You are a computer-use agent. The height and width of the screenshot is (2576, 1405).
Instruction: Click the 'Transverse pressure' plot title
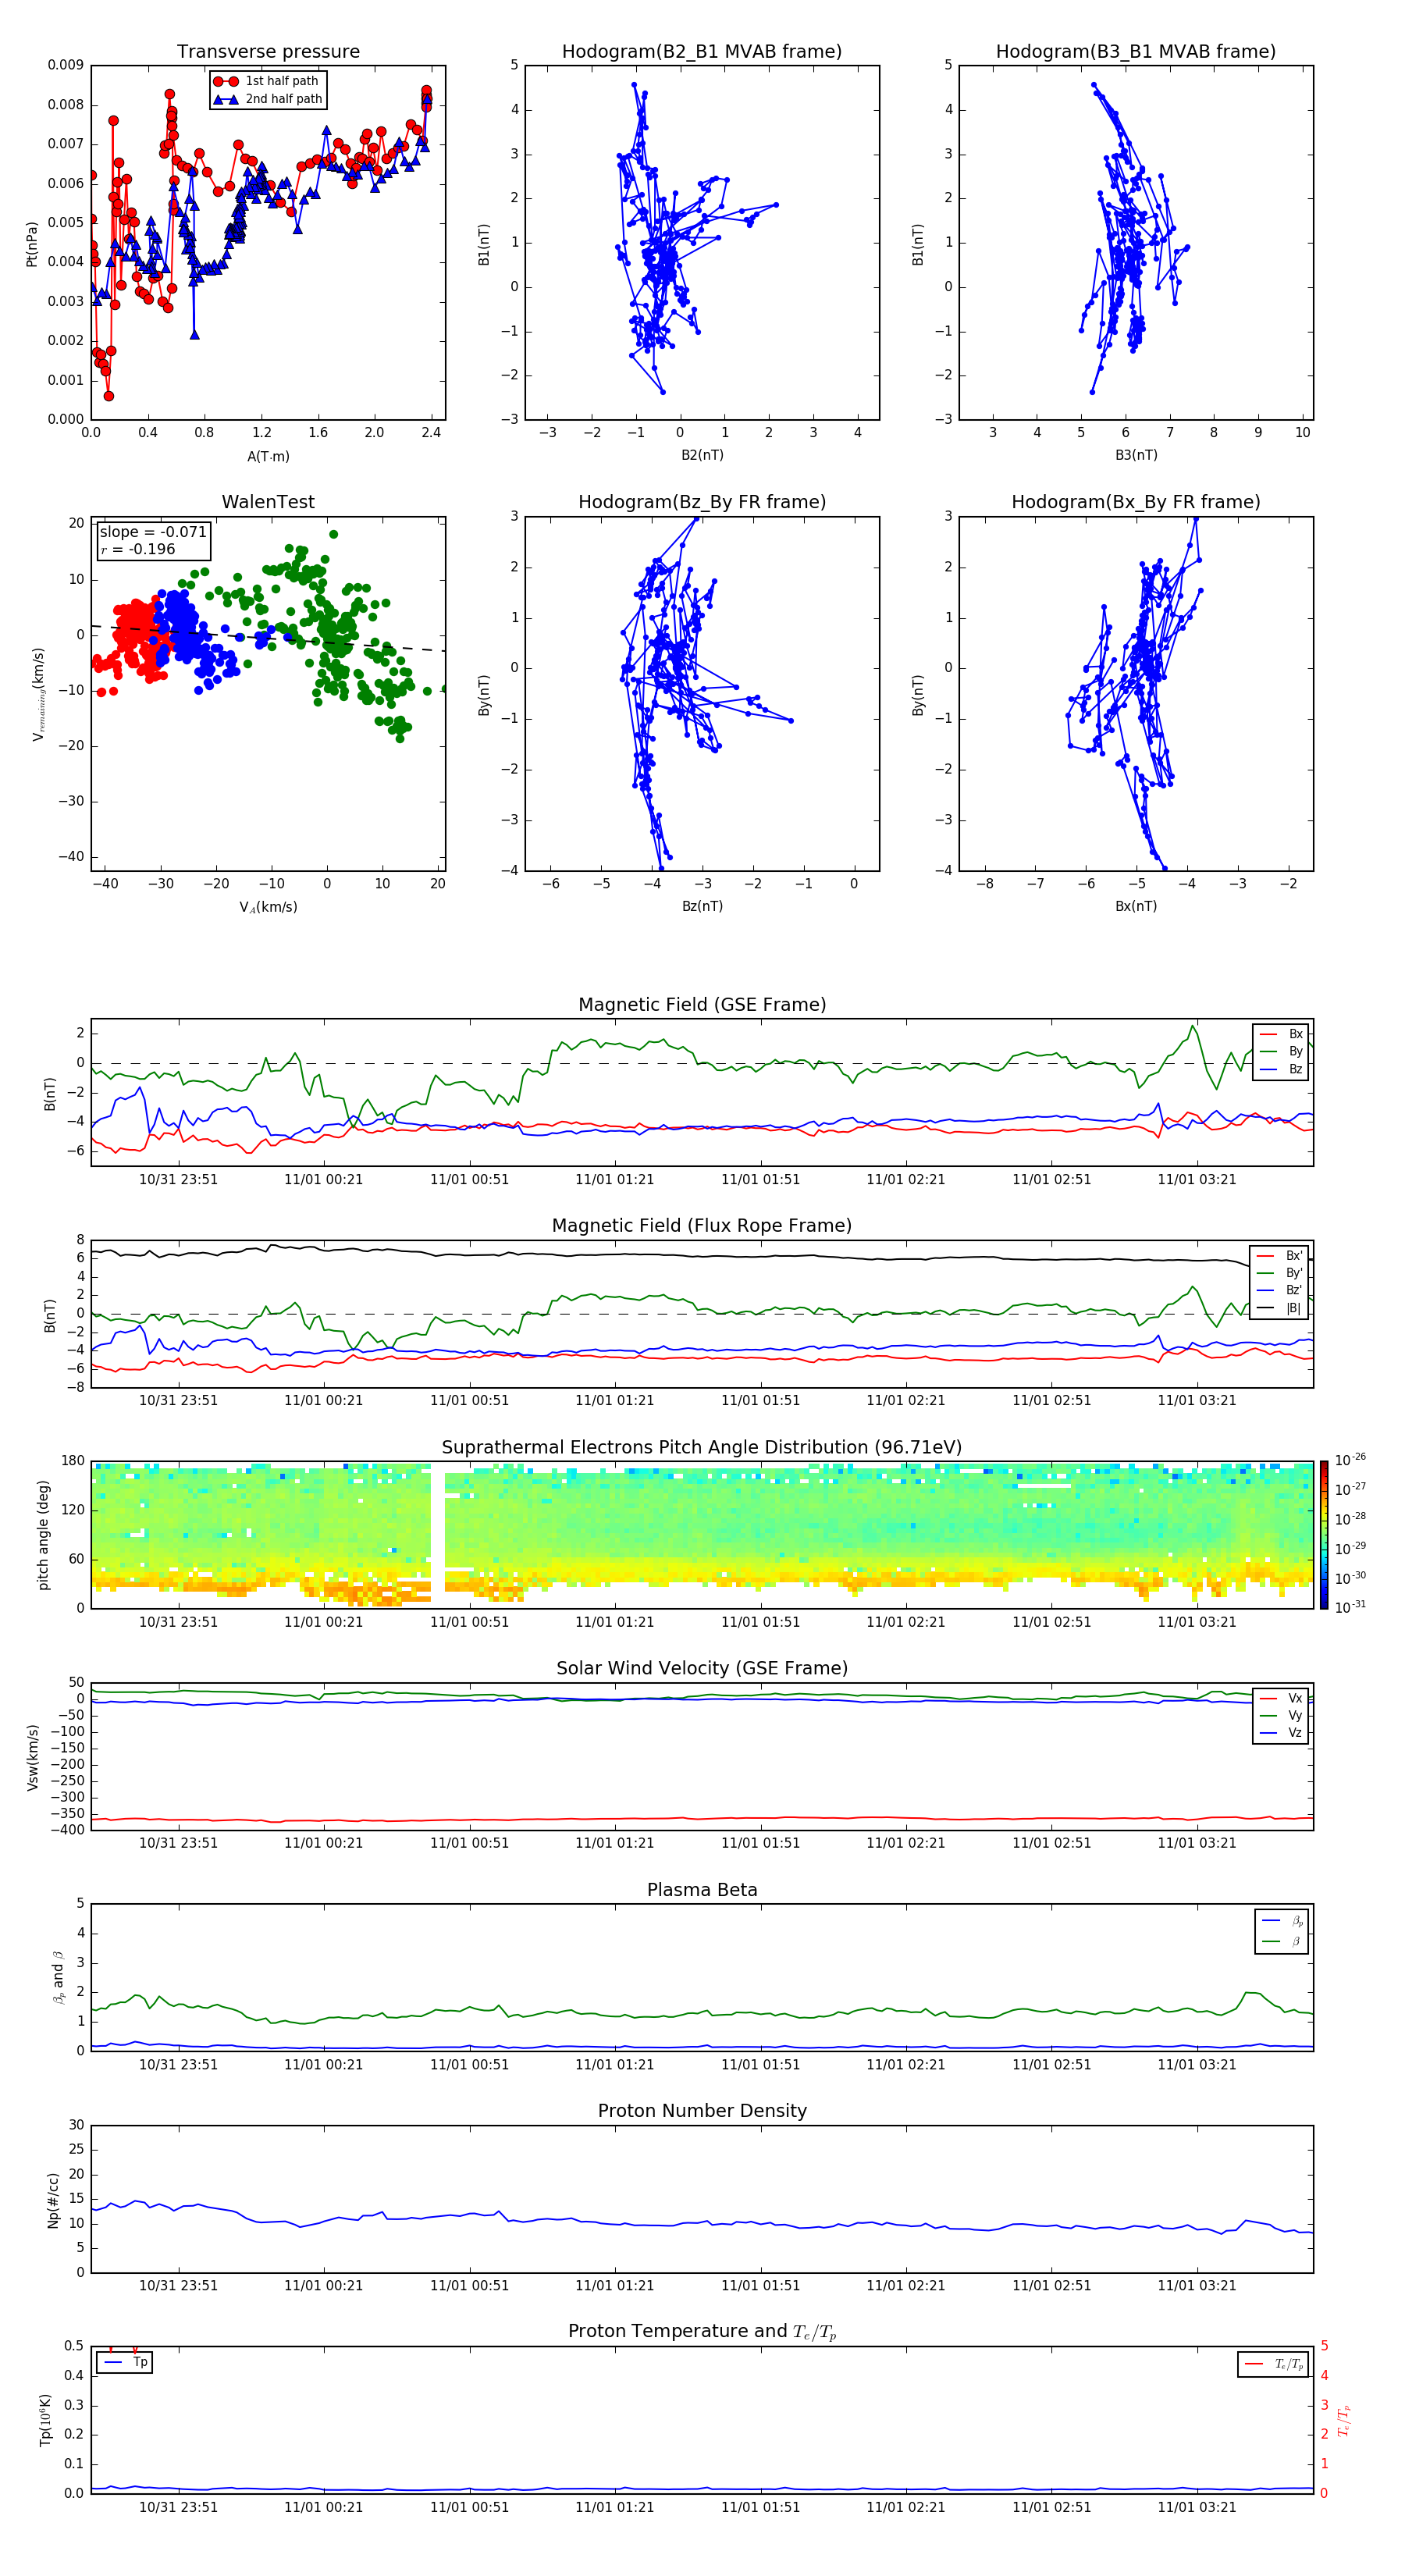tap(268, 52)
